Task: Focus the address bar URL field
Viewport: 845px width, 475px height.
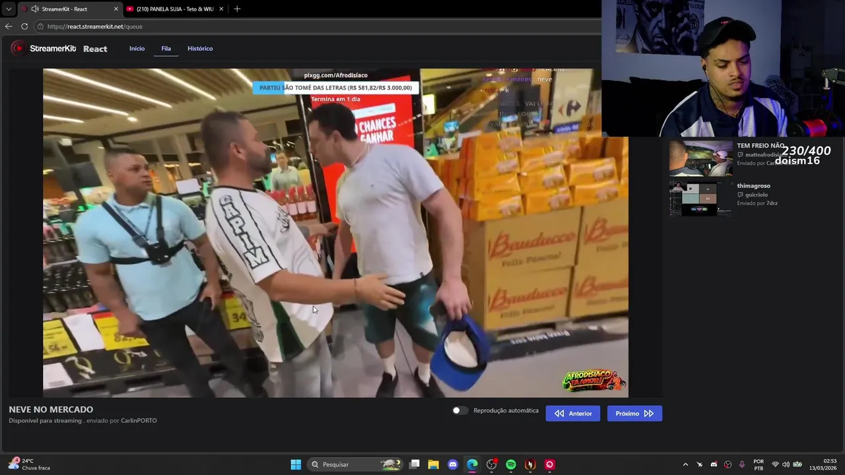Action: point(317,26)
